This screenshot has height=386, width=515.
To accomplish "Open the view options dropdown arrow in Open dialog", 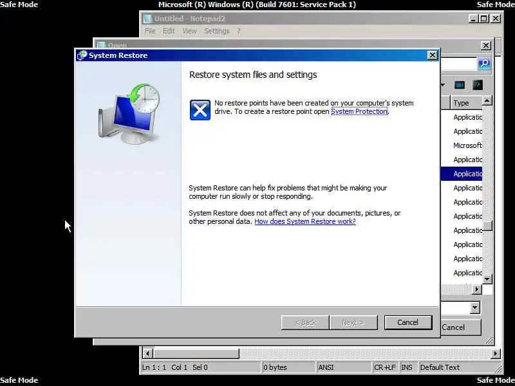I will tap(443, 85).
